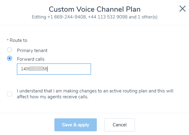The image size is (189, 135).
Task: Select the Primary tenant radio button
Action: tap(10, 50)
